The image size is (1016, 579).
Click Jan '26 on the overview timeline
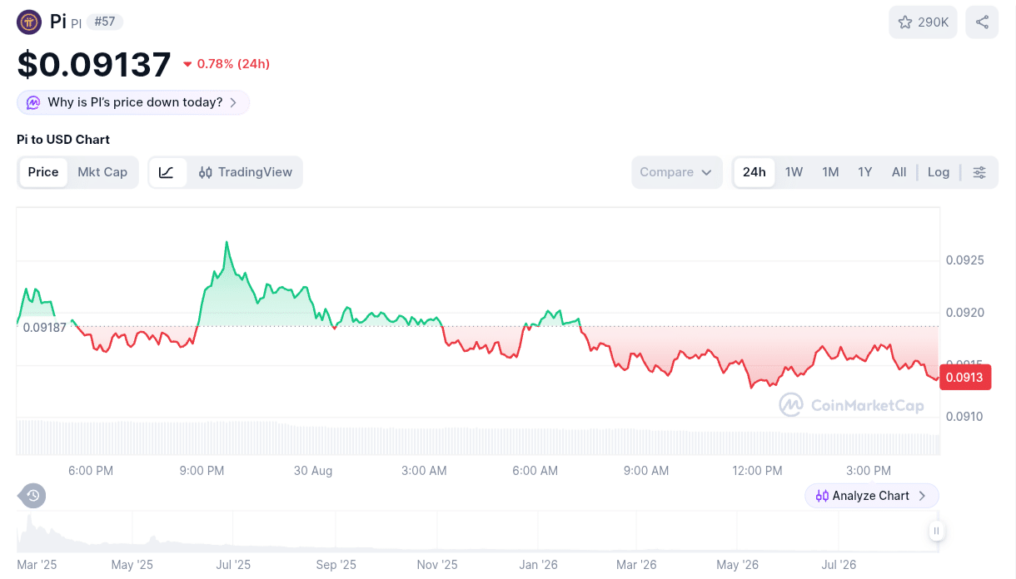[x=539, y=565]
